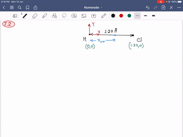Image resolution: width=183 pixels, height=137 pixels.
Task: Open the Numerade document title dropdown
Action: 93,8
